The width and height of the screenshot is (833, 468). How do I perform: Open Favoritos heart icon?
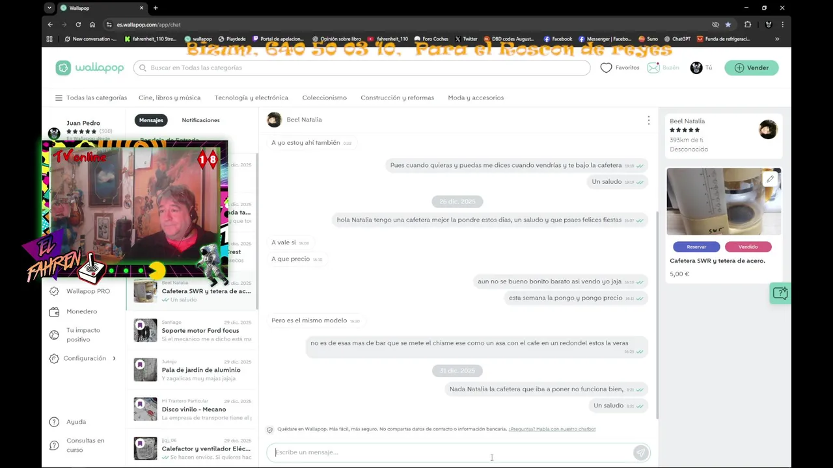[606, 68]
